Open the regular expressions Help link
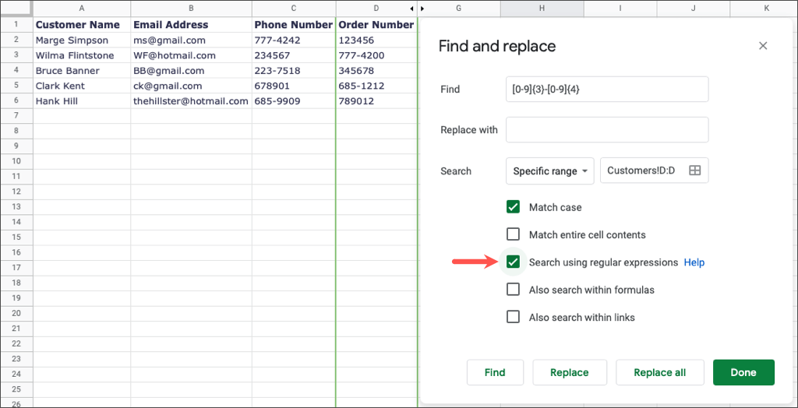 pyautogui.click(x=694, y=262)
